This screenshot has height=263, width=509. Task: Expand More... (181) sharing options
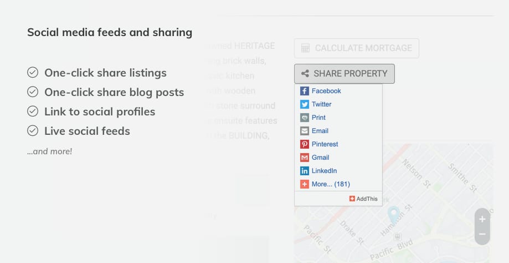(331, 184)
